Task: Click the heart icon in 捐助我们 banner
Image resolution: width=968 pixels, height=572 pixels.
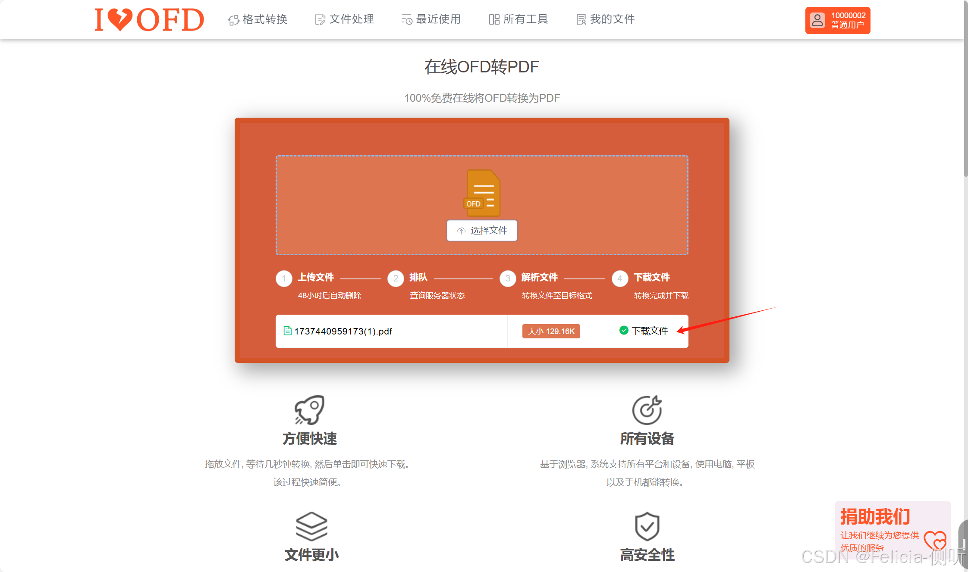Action: coord(935,540)
